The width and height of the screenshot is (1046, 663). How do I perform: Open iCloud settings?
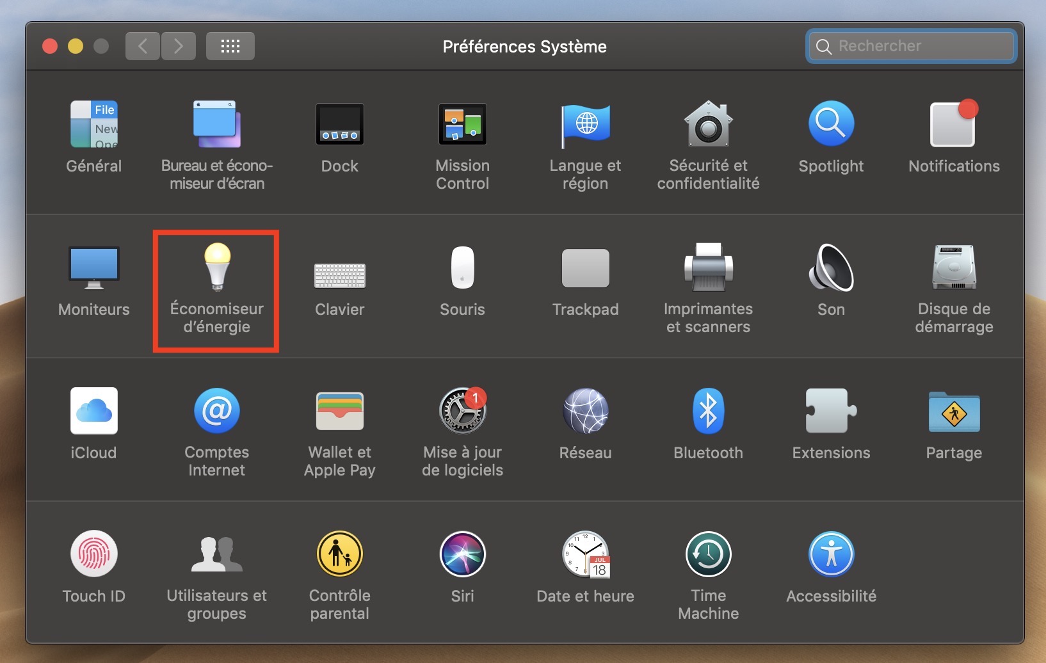[94, 411]
